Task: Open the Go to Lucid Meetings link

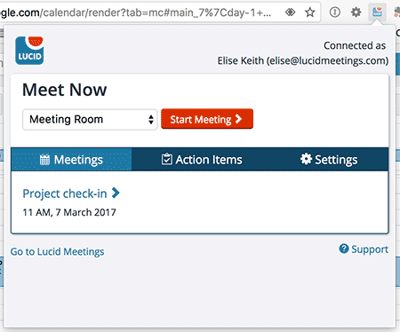Action: click(57, 251)
